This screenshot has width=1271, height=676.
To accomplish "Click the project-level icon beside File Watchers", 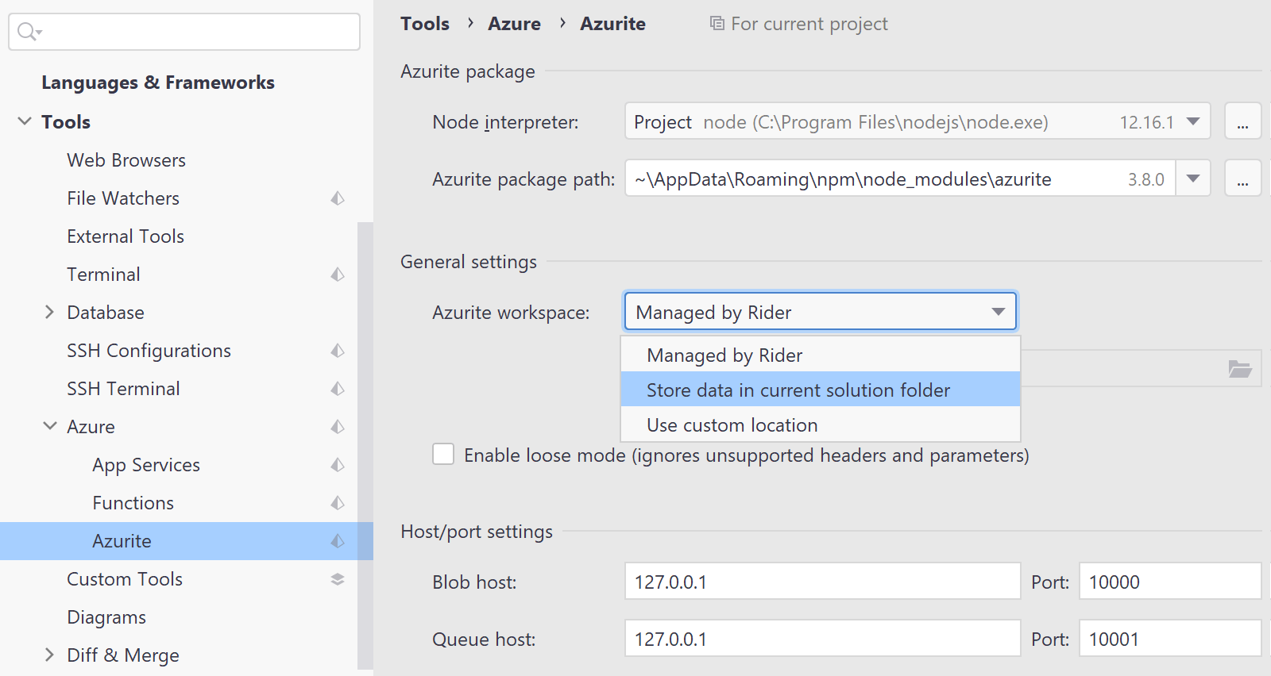I will point(338,198).
